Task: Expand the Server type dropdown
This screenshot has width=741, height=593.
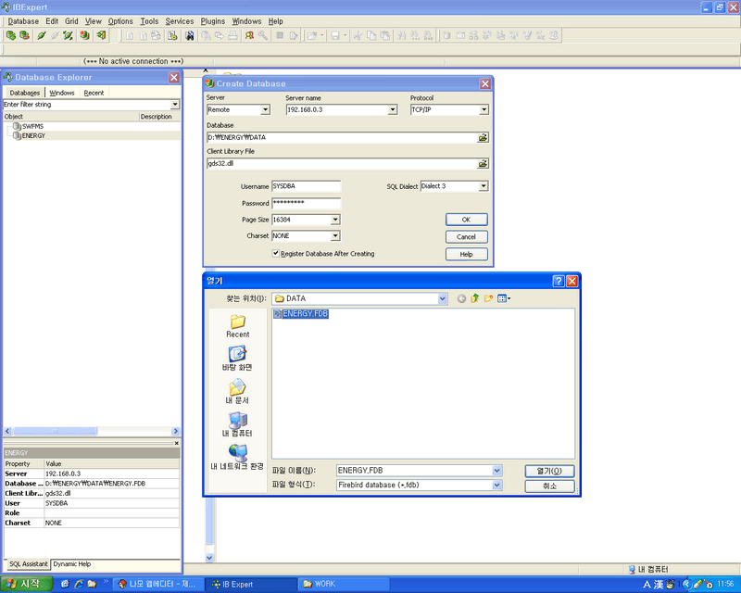Action: coord(266,109)
